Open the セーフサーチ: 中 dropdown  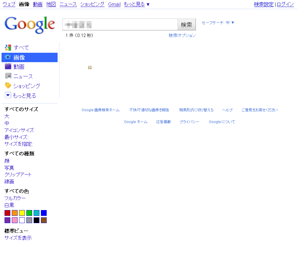click(218, 23)
